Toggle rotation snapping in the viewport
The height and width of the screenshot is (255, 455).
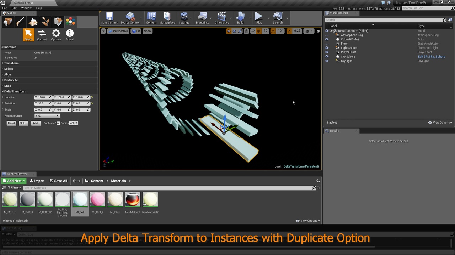click(273, 31)
